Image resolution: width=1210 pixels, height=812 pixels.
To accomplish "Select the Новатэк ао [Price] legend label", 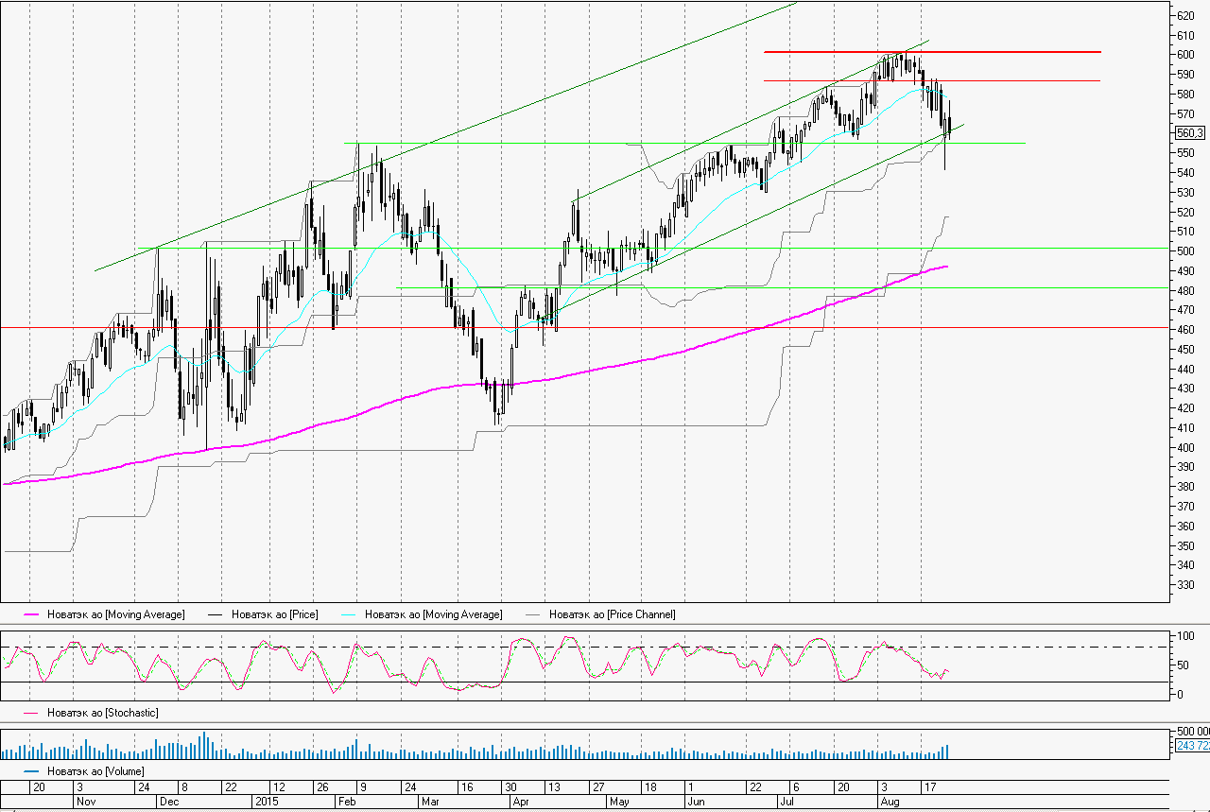I will [x=274, y=614].
